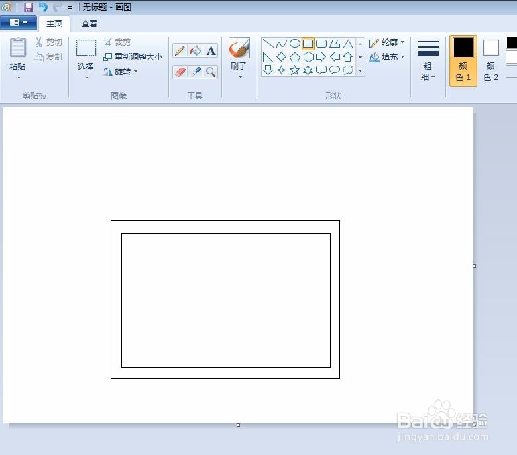Click the shapes gallery scroll-down arrow
The image size is (517, 455).
tap(361, 57)
